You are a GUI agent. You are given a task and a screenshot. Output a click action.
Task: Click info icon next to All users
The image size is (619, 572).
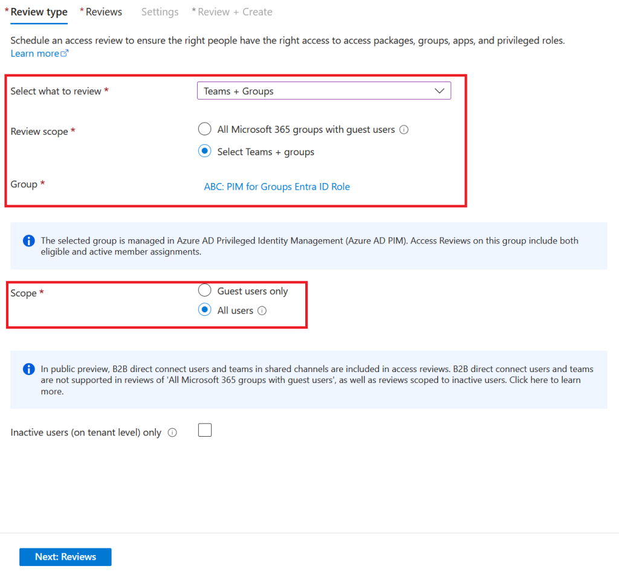(x=262, y=310)
